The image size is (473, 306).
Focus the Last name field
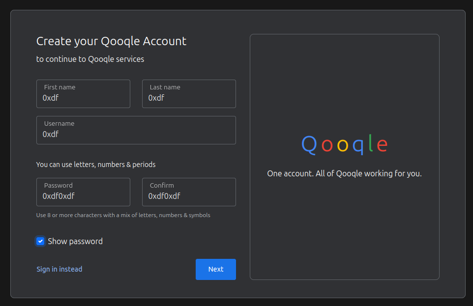[x=189, y=94]
